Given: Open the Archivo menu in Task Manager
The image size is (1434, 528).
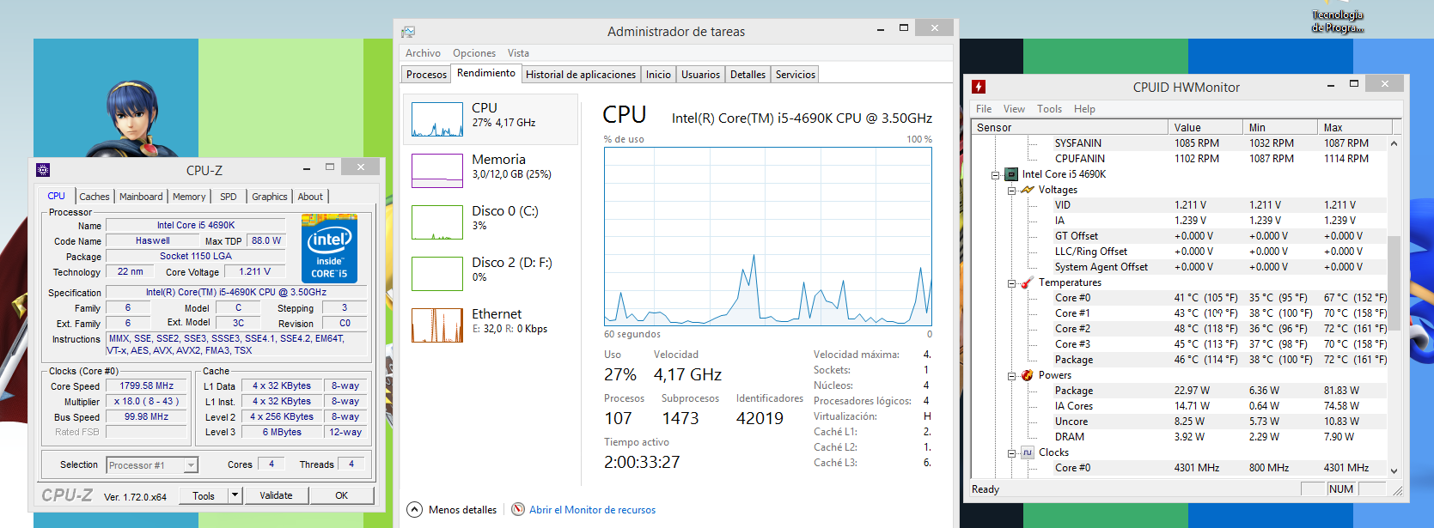Looking at the screenshot, I should coord(423,53).
